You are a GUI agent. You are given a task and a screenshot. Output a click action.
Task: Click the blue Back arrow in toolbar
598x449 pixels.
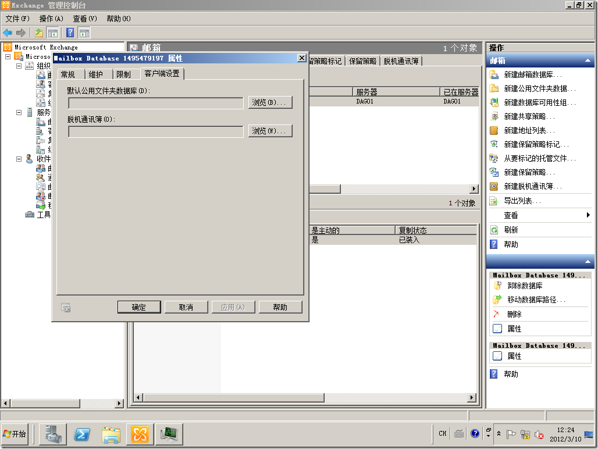pos(8,33)
